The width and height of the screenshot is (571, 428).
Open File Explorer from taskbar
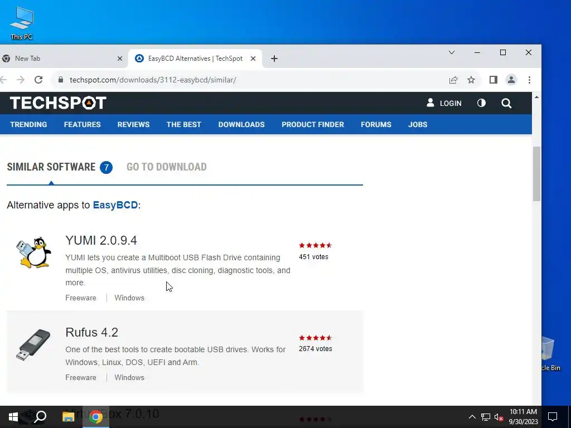(68, 417)
